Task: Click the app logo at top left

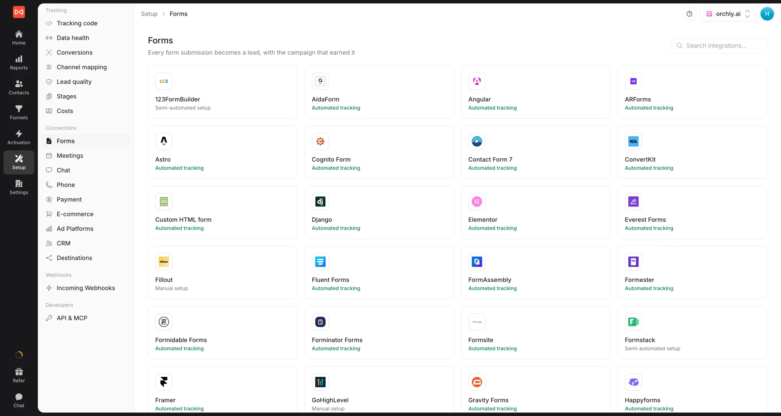Action: click(x=19, y=12)
